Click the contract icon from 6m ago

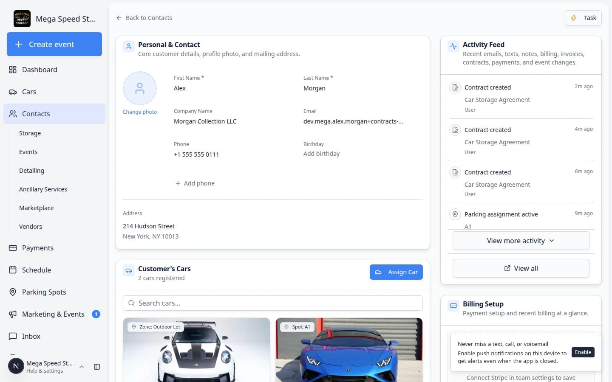point(455,172)
